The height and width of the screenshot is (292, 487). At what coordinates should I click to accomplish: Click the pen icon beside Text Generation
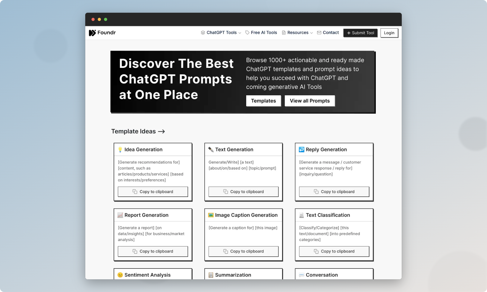[x=211, y=150]
